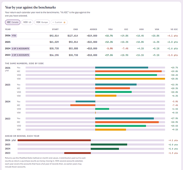Click the END column header
The height and width of the screenshot is (170, 183).
click(76, 29)
